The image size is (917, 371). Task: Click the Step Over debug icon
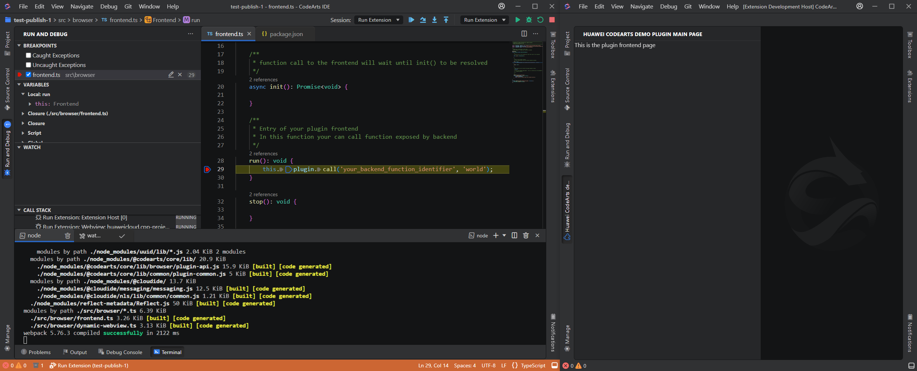point(423,20)
